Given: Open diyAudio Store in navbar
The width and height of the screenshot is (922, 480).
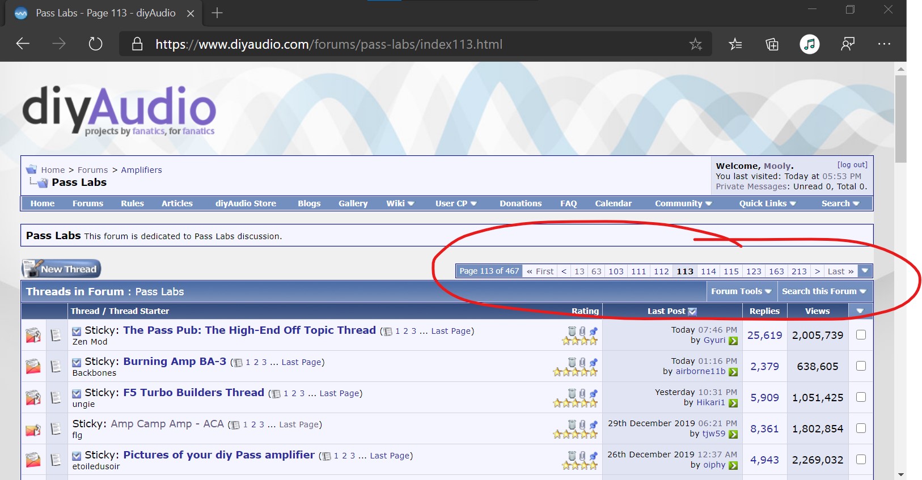Looking at the screenshot, I should [x=246, y=203].
